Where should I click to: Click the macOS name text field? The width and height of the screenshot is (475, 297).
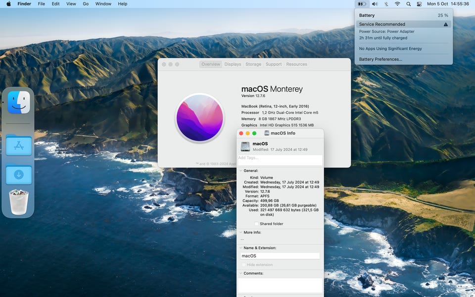(x=280, y=256)
